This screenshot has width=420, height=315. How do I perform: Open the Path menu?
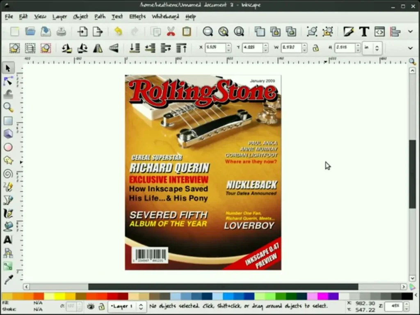click(x=100, y=16)
